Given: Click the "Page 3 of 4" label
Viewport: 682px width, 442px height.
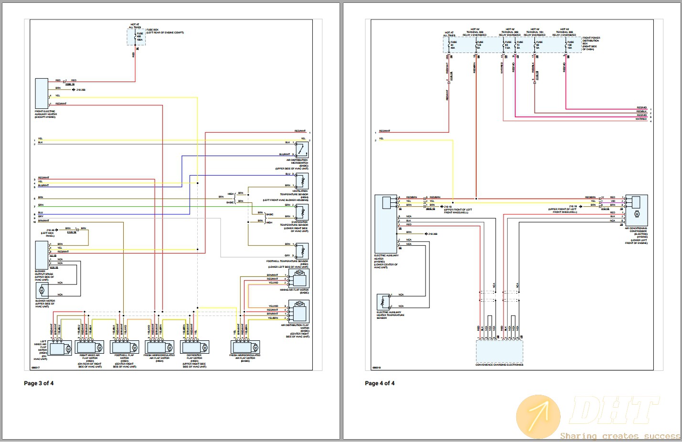Looking at the screenshot, I should click(39, 383).
